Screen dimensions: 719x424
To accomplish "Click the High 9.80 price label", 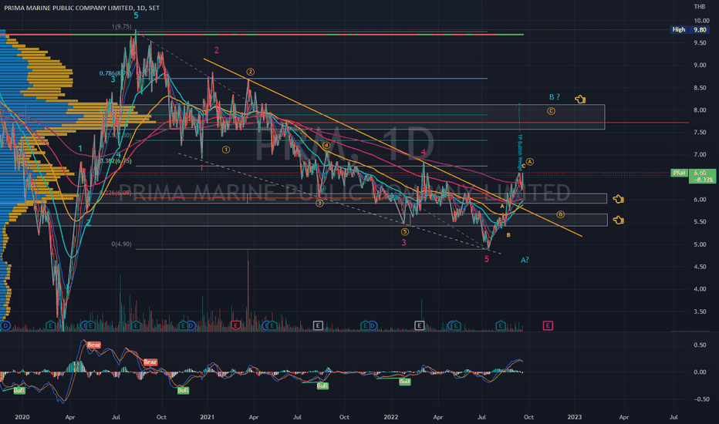I will 690,29.
